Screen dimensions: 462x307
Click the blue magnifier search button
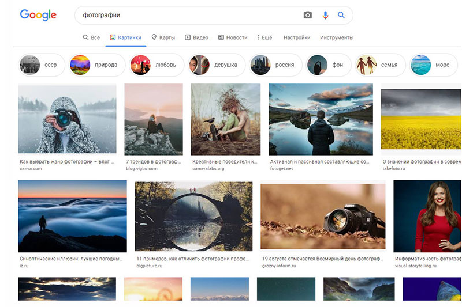341,15
